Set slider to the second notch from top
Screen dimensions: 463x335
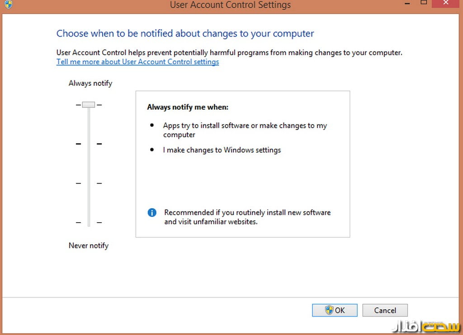click(x=89, y=144)
